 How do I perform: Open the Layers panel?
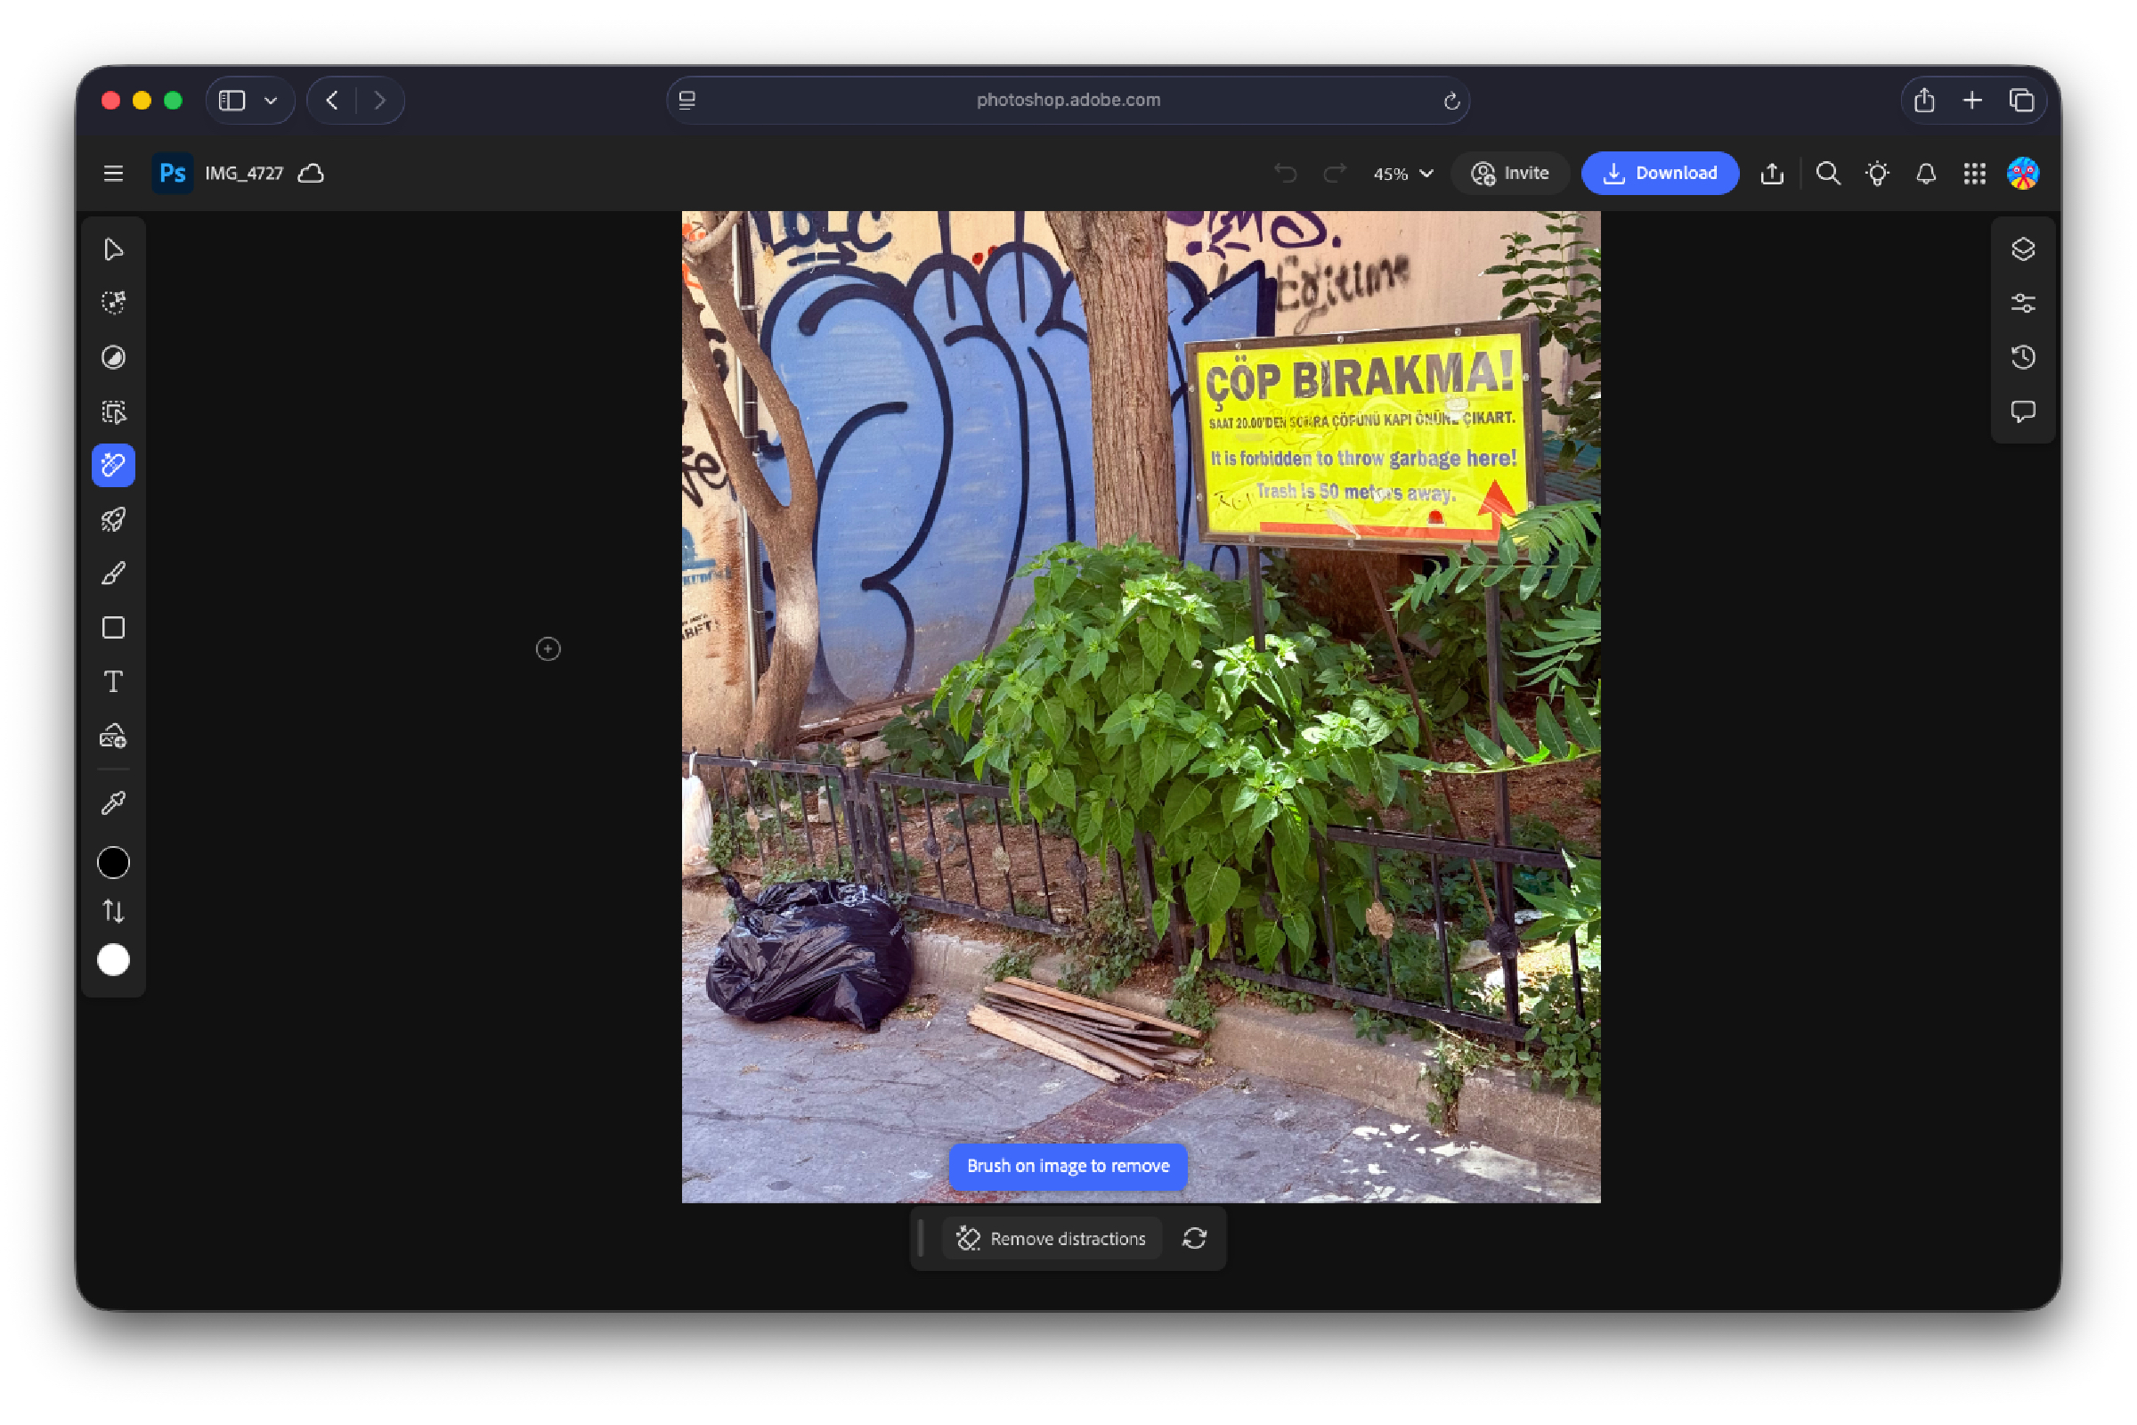point(2024,248)
